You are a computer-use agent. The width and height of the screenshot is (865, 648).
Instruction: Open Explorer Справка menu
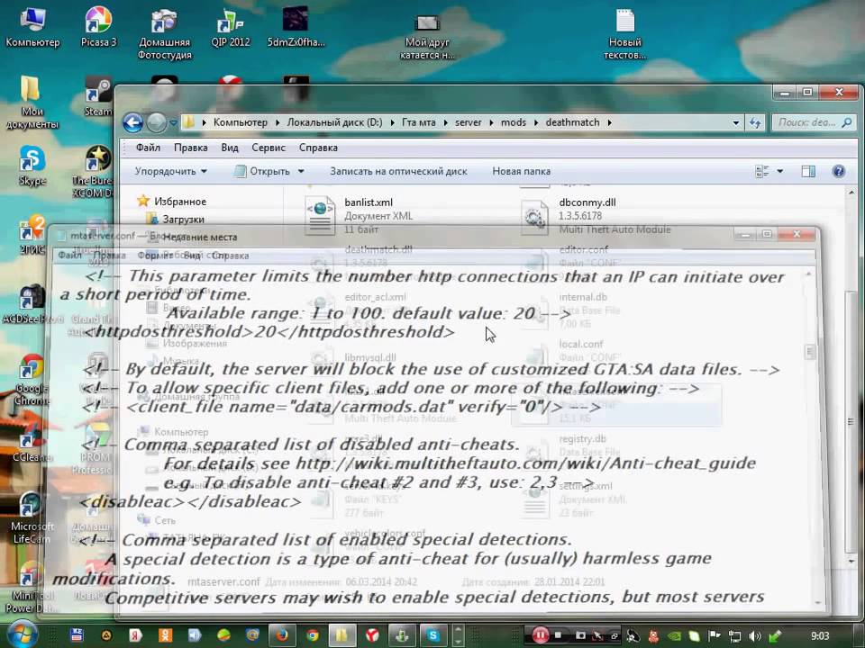318,148
